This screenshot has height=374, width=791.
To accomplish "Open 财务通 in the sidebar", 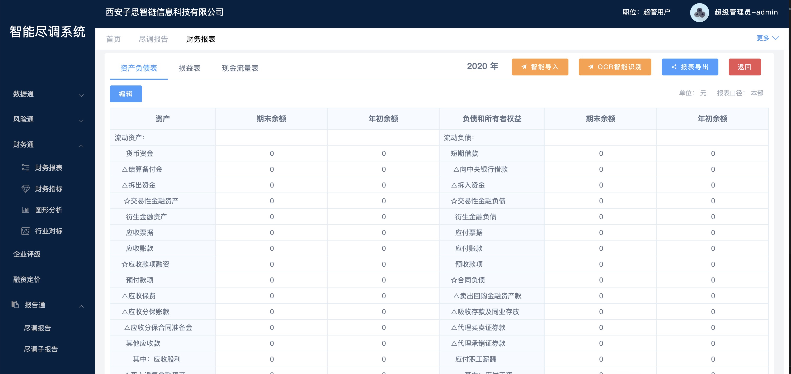I will pos(48,144).
